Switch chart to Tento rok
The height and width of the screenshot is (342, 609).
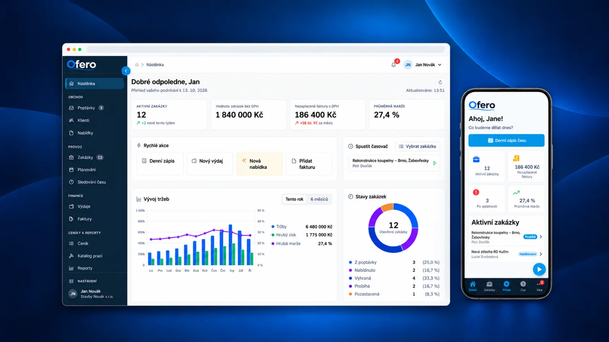coord(295,199)
